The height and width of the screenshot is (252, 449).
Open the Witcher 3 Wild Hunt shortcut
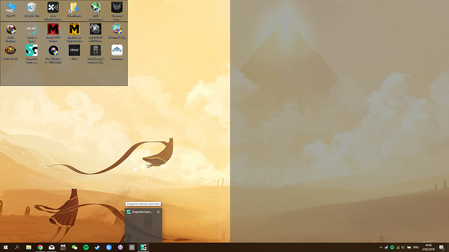(x=53, y=54)
